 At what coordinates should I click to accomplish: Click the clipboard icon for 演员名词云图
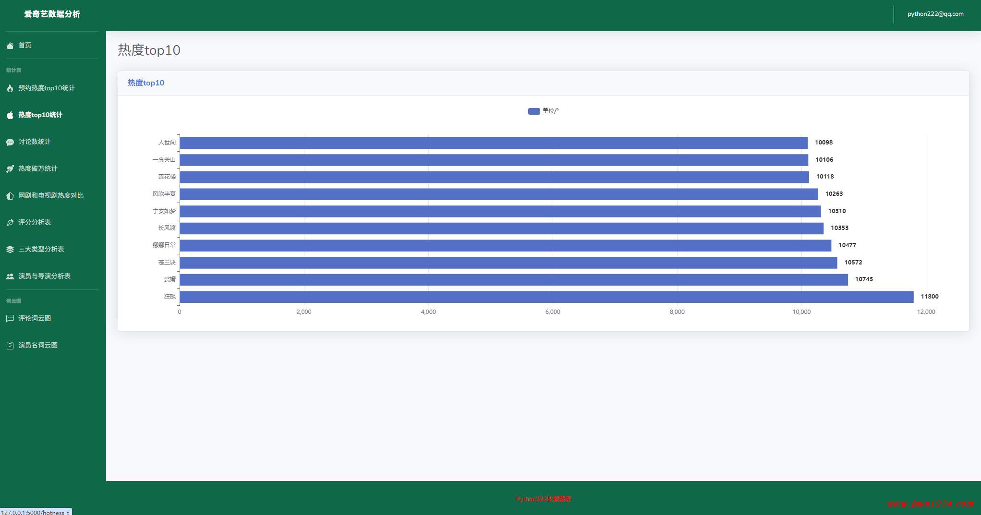pos(10,346)
